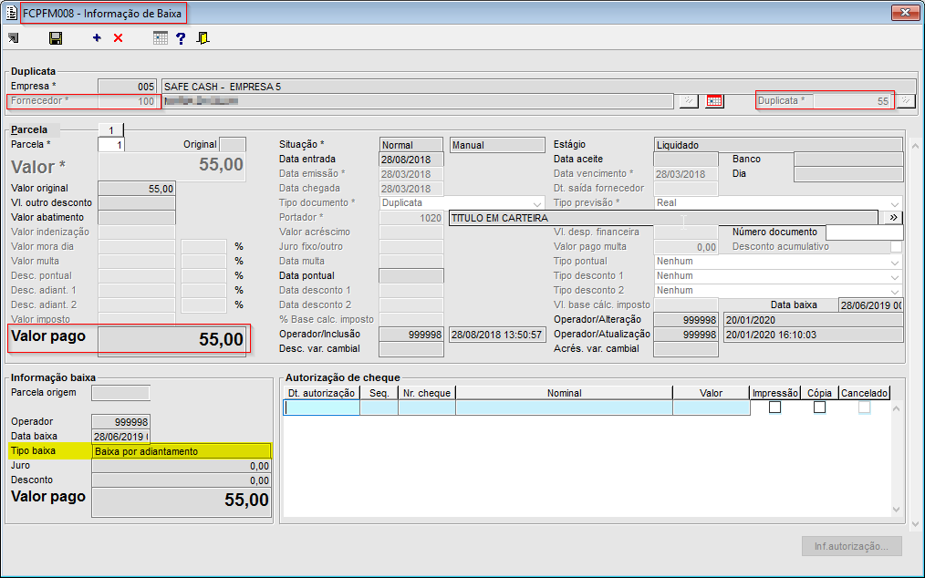Add a new record with blue plus

tap(97, 37)
